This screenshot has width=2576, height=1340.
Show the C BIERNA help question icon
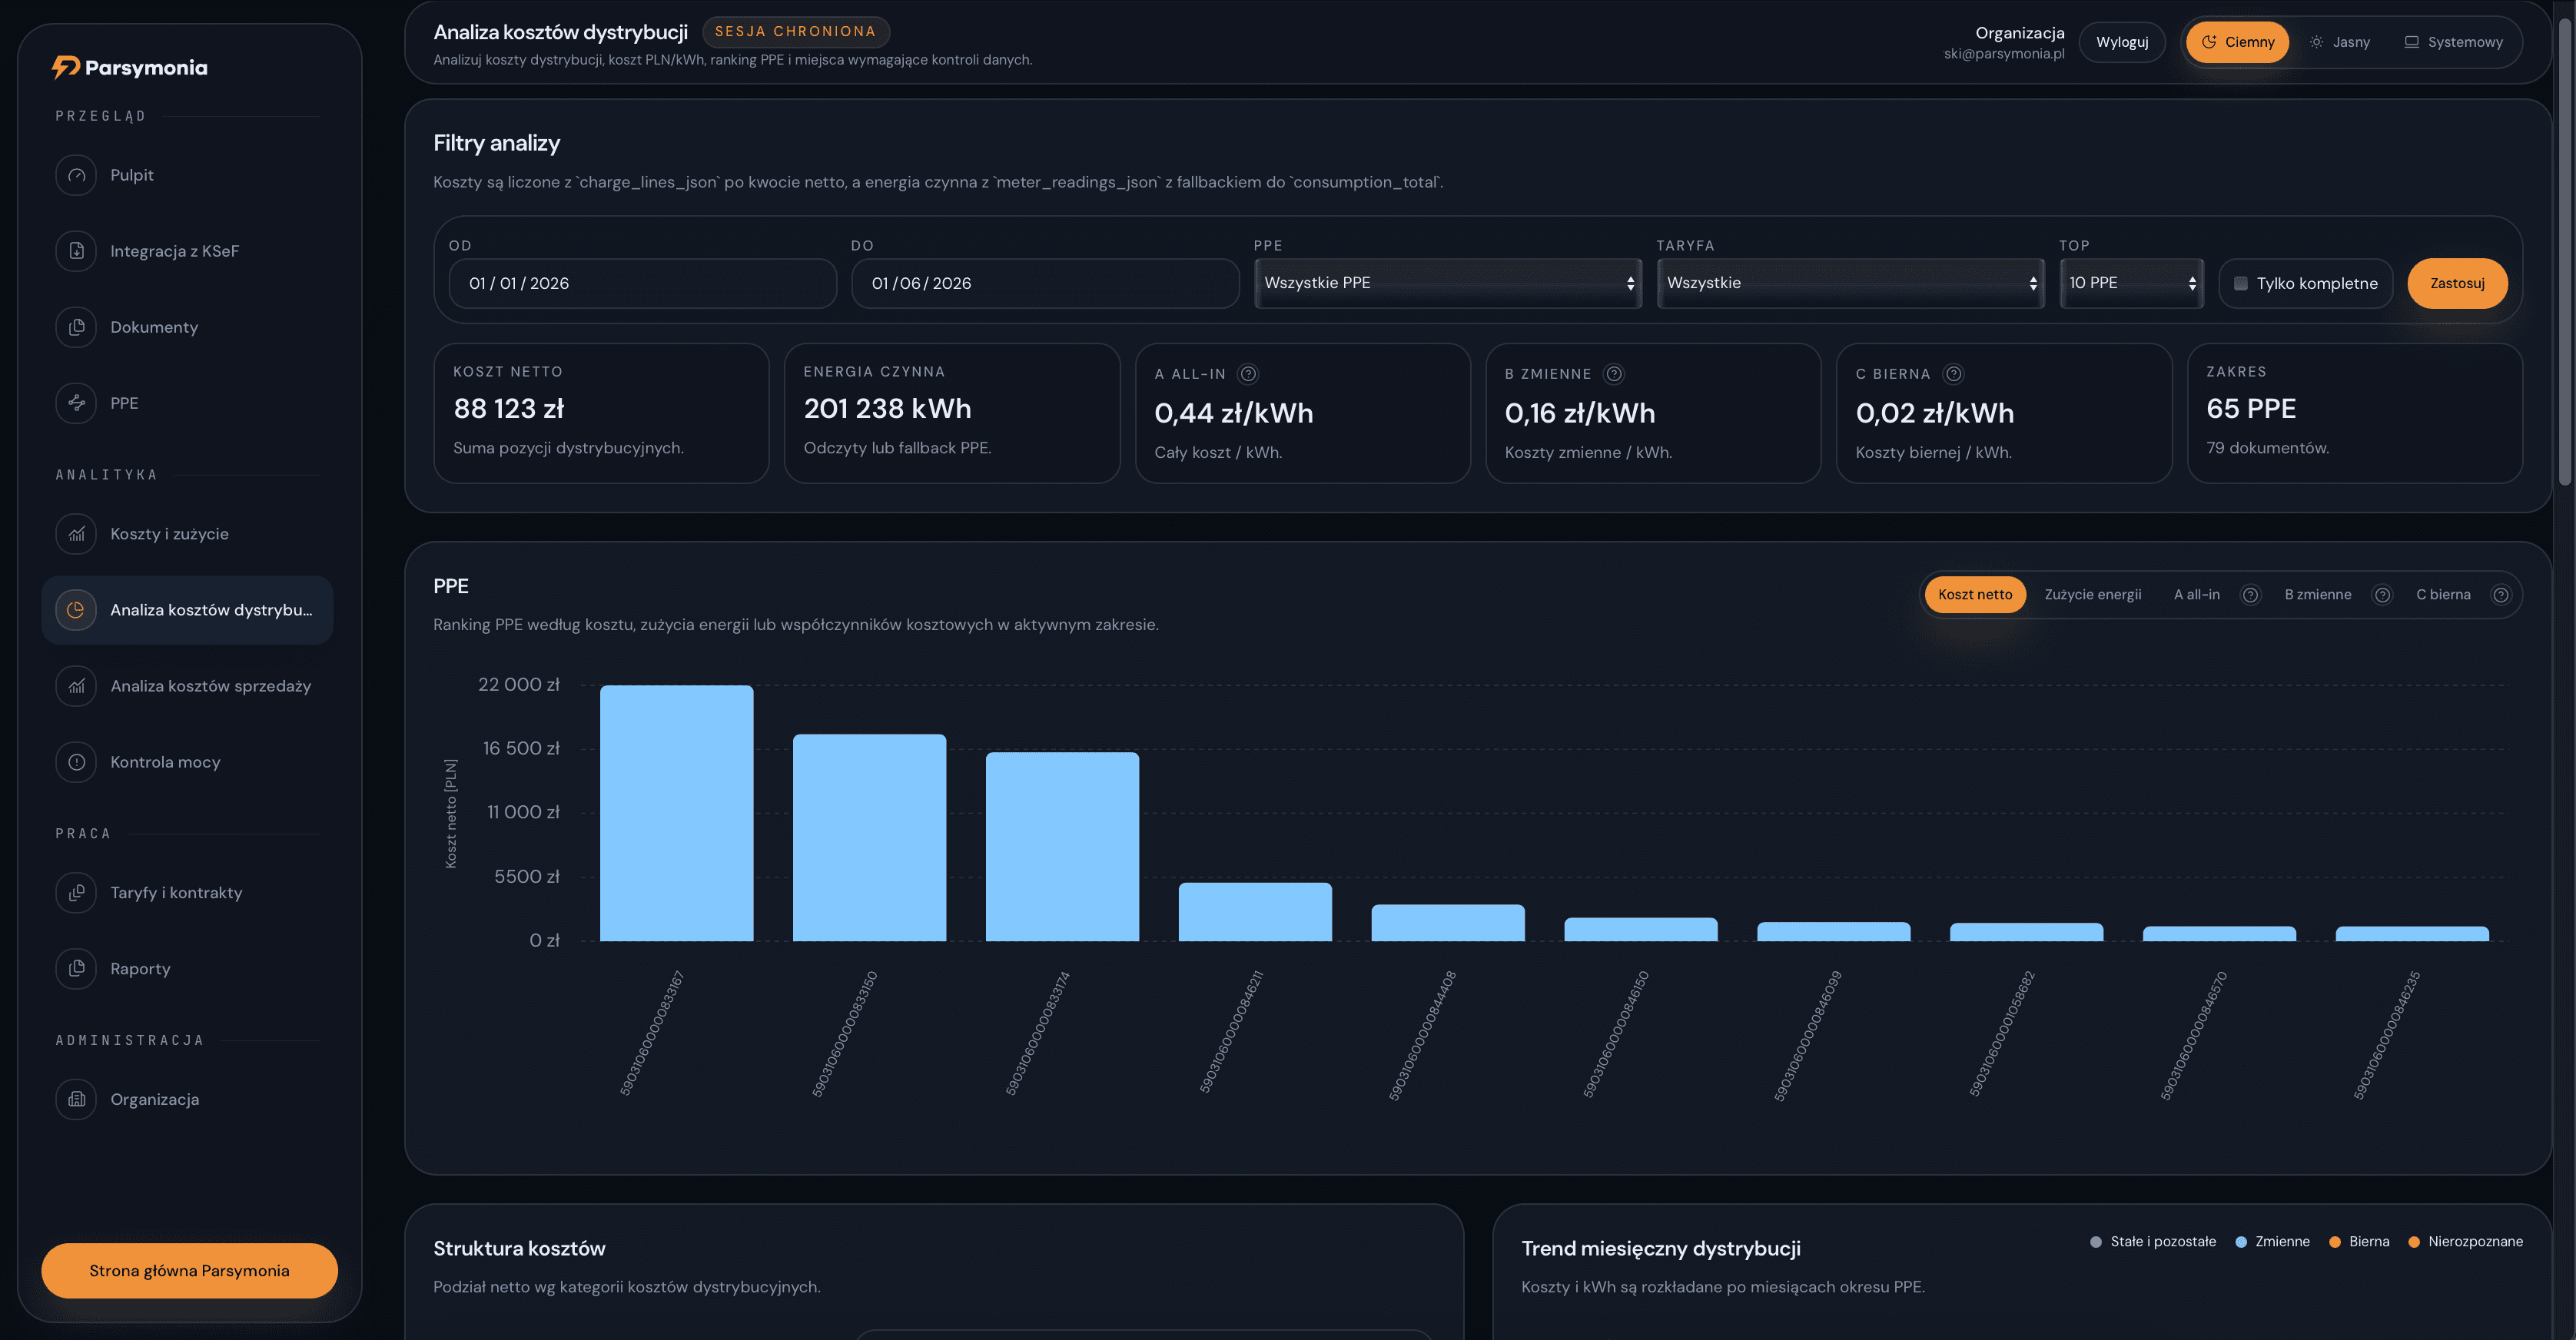tap(1953, 374)
